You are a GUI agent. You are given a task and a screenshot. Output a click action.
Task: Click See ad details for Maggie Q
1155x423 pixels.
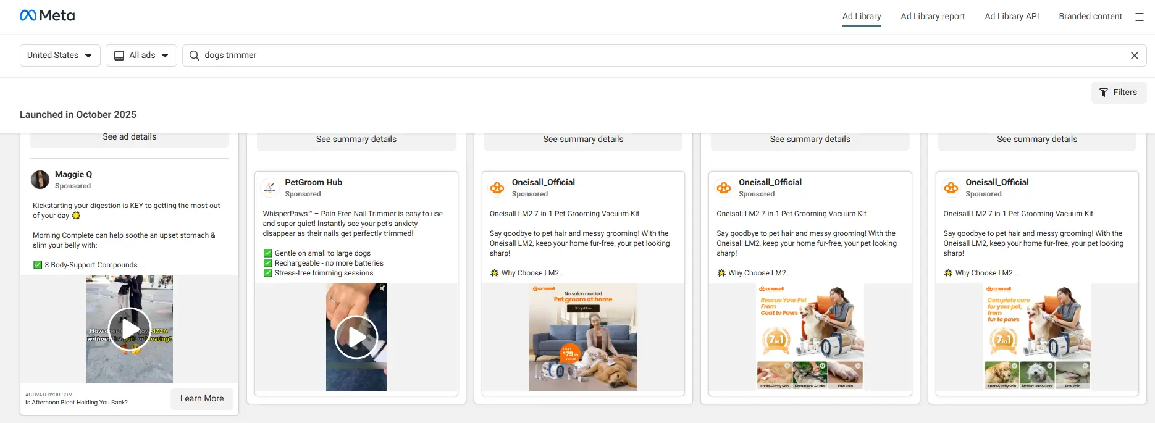129,138
